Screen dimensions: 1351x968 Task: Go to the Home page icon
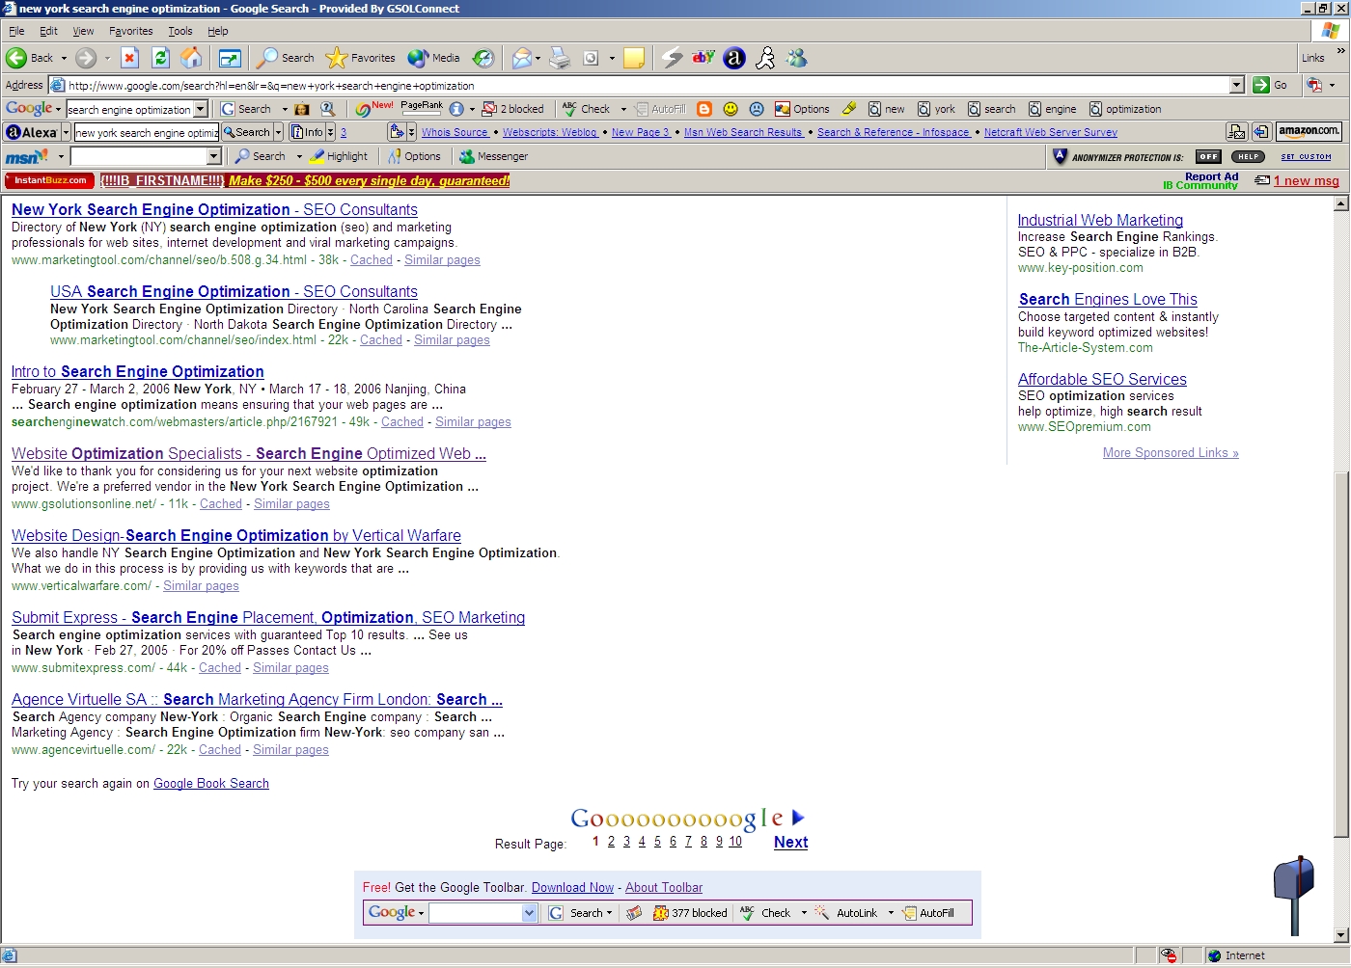[x=192, y=58]
